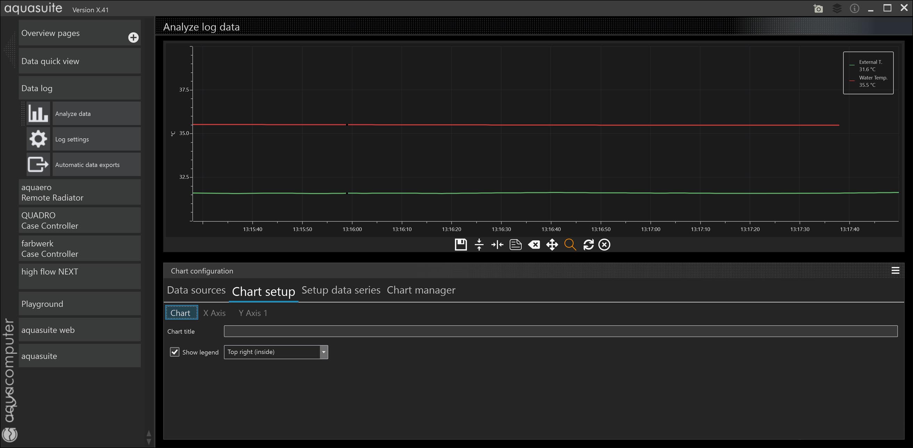Click the circled X icon in chart toolbar
913x448 pixels.
(x=604, y=244)
